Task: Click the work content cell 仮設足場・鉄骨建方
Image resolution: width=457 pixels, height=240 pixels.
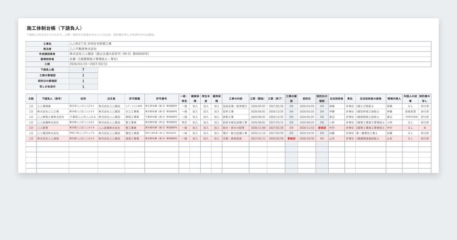Action: click(235, 106)
